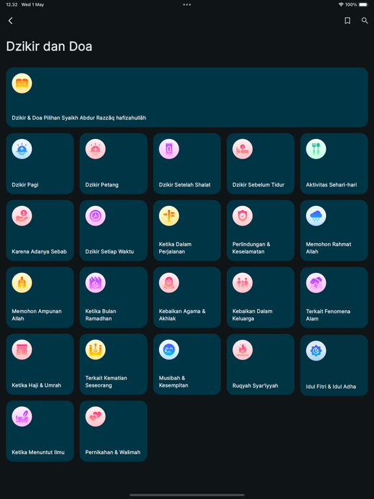Select the Dzikir Petang sunset icon

click(x=95, y=149)
